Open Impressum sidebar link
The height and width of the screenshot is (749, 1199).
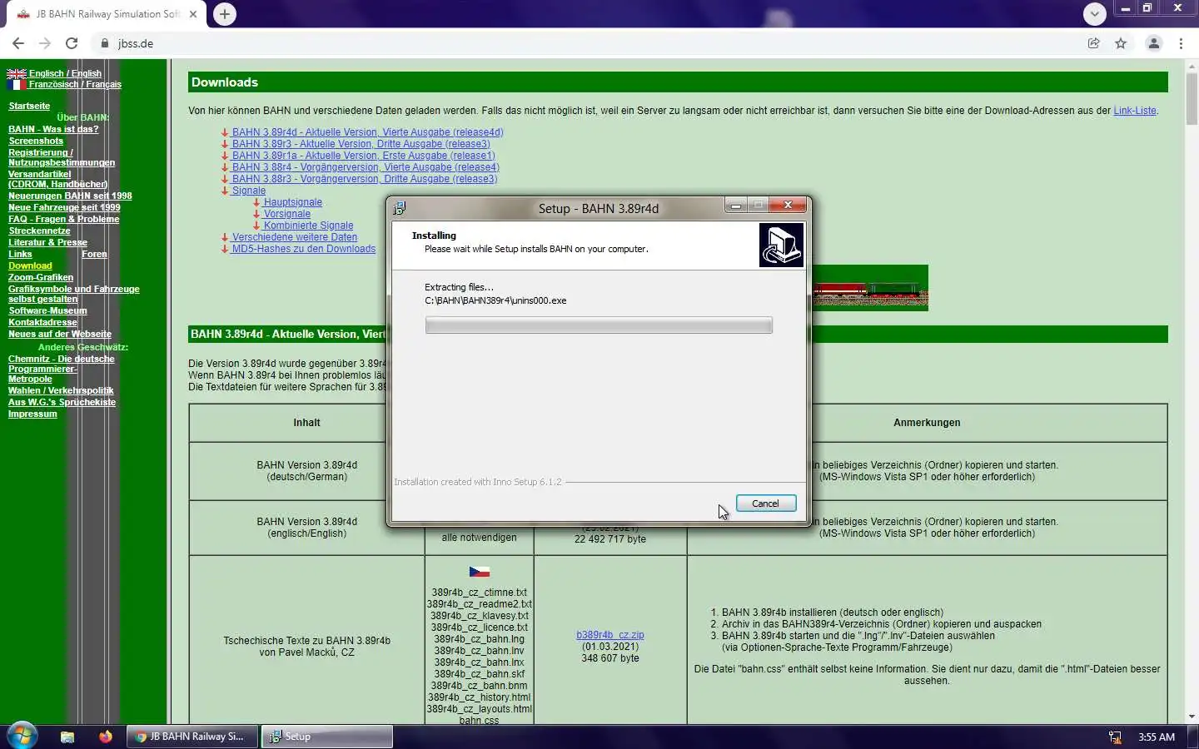click(x=32, y=414)
